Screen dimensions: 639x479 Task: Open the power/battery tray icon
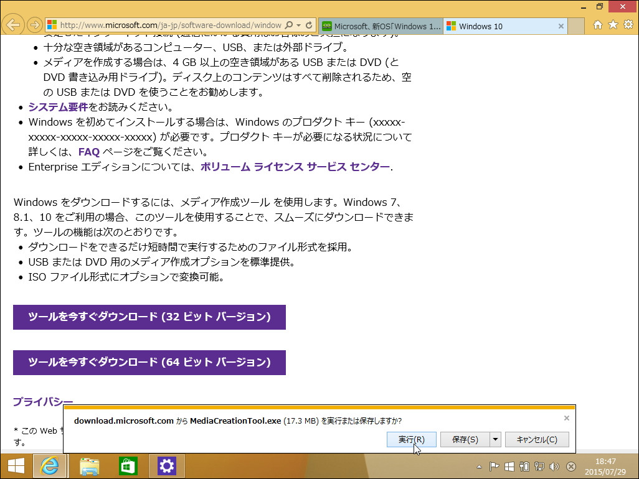524,467
